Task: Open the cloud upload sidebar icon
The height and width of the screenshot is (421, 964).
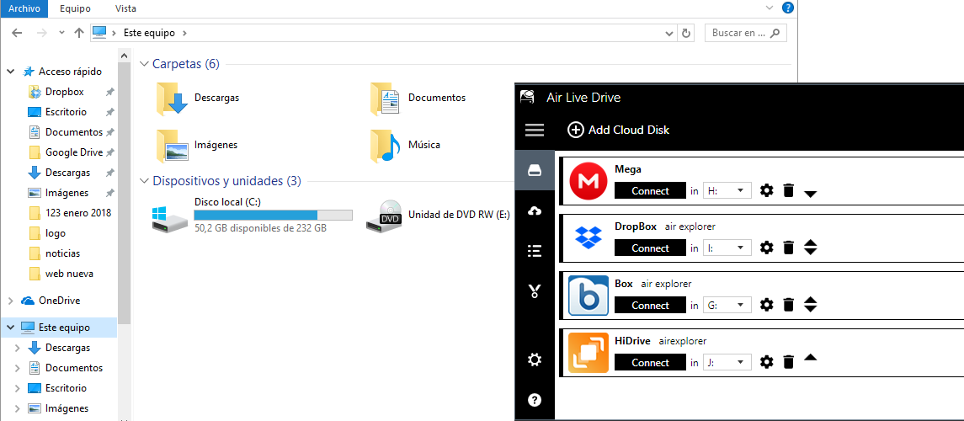Action: click(x=535, y=210)
